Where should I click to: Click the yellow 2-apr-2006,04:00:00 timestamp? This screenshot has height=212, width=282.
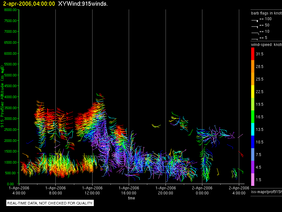tap(29, 4)
